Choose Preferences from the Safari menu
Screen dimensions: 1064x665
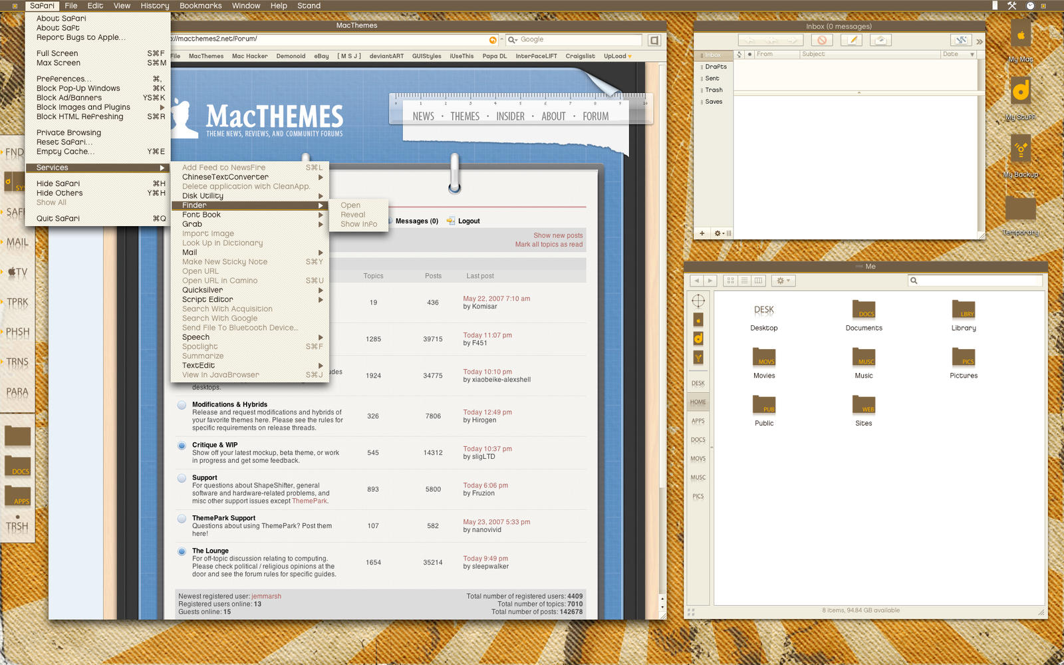pyautogui.click(x=98, y=78)
